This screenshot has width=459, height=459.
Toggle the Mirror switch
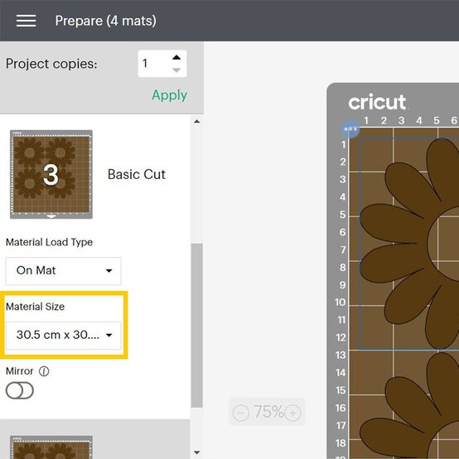20,390
